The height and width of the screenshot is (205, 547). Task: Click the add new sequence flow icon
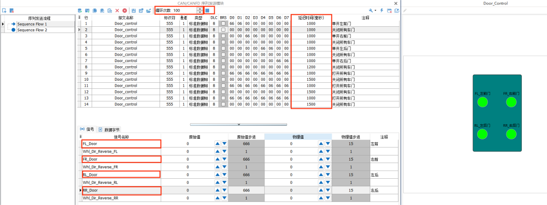click(4, 11)
